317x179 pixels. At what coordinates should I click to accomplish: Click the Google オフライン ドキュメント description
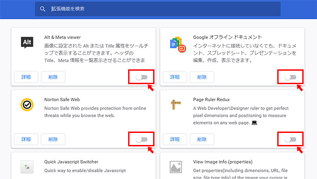pos(245,53)
